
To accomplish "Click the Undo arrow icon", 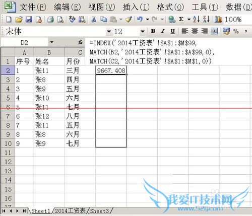I will [140, 20].
